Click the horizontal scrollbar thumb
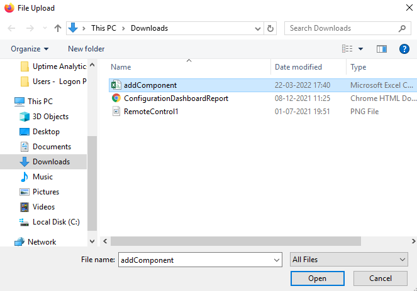Screen dimensions: 417x291 (x=236, y=241)
